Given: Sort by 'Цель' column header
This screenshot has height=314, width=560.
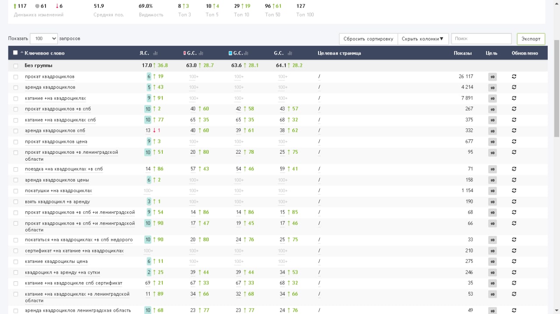Looking at the screenshot, I should [491, 53].
